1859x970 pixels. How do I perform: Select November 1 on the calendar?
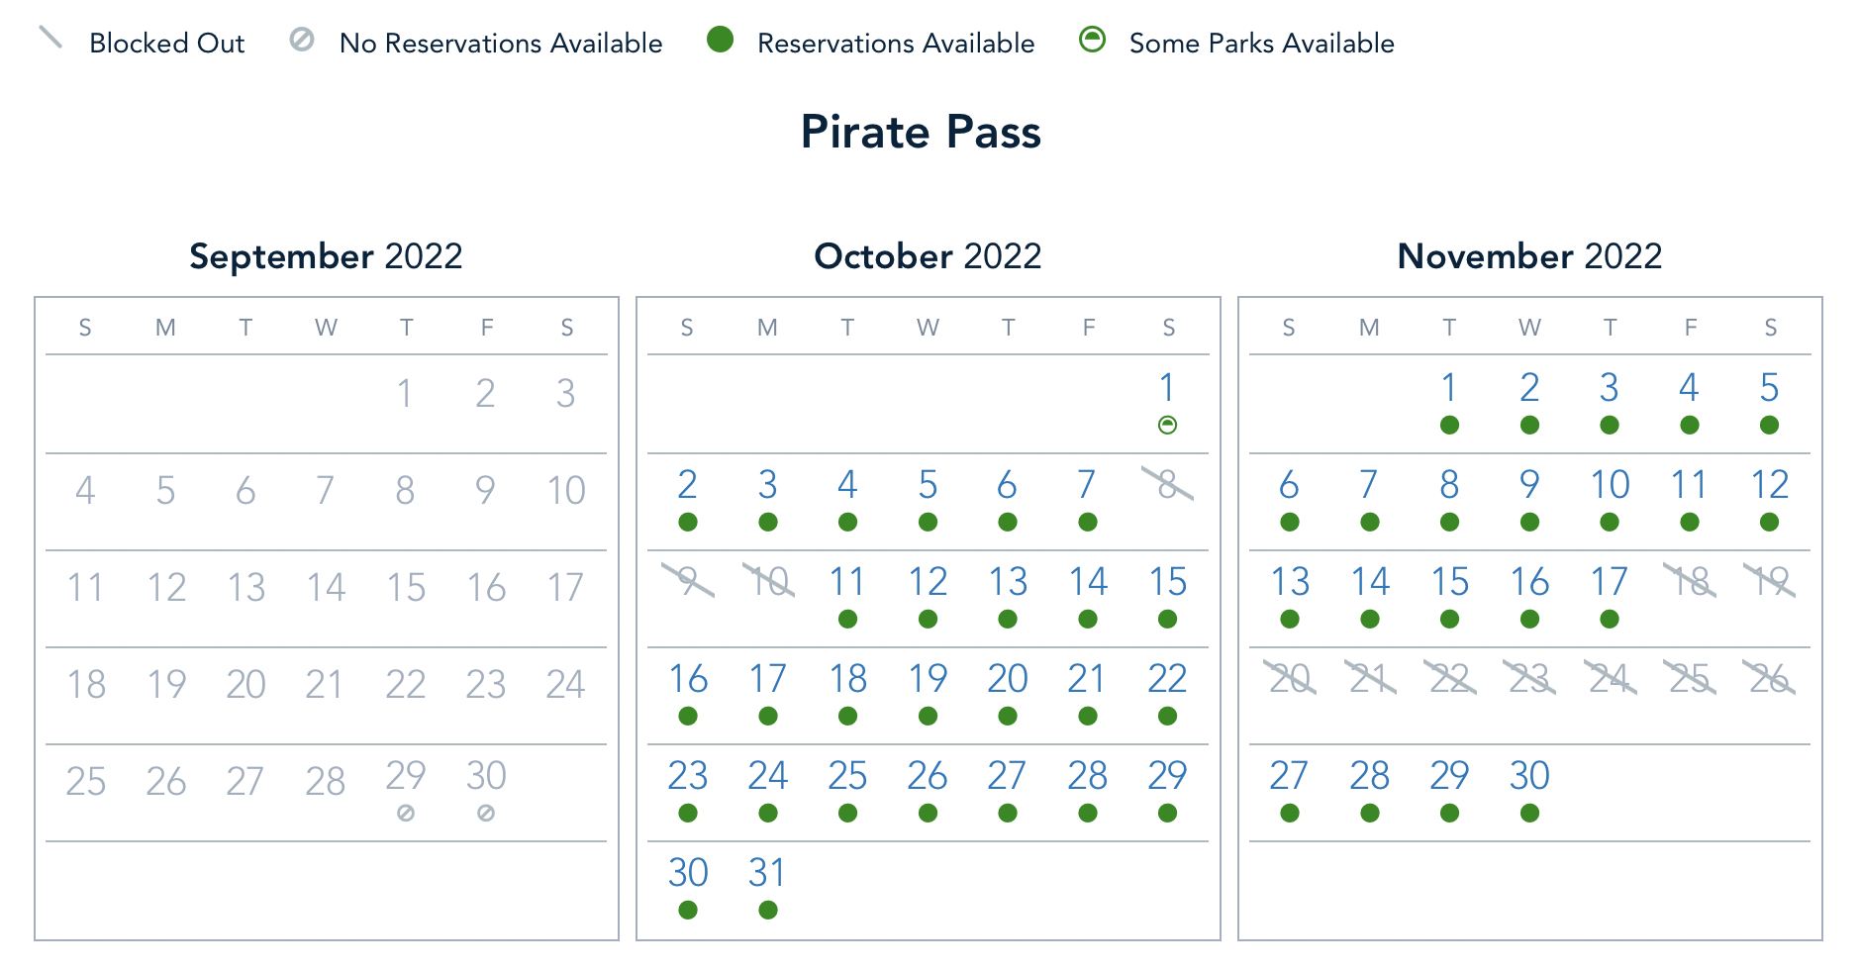pos(1449,388)
